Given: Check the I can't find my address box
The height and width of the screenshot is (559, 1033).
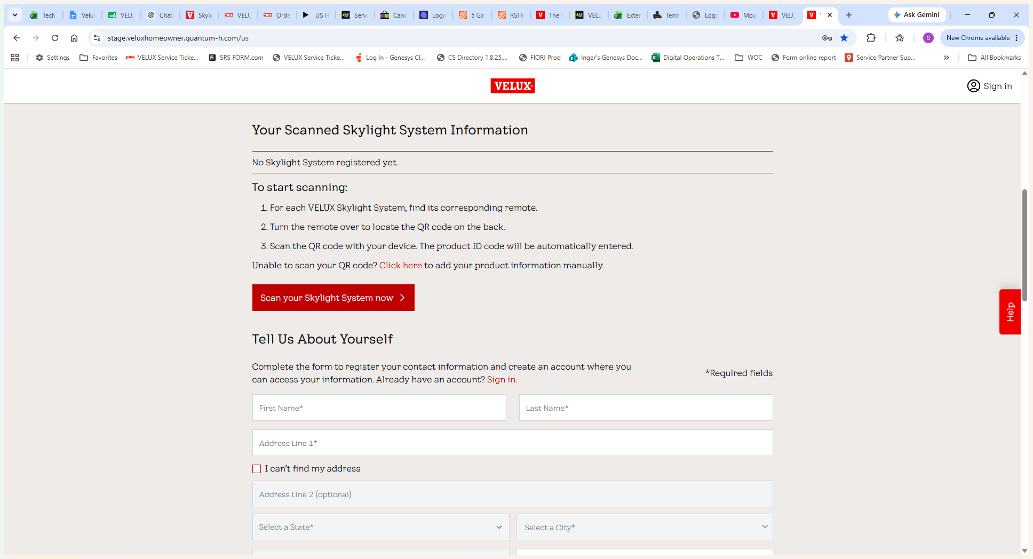Looking at the screenshot, I should tap(257, 469).
